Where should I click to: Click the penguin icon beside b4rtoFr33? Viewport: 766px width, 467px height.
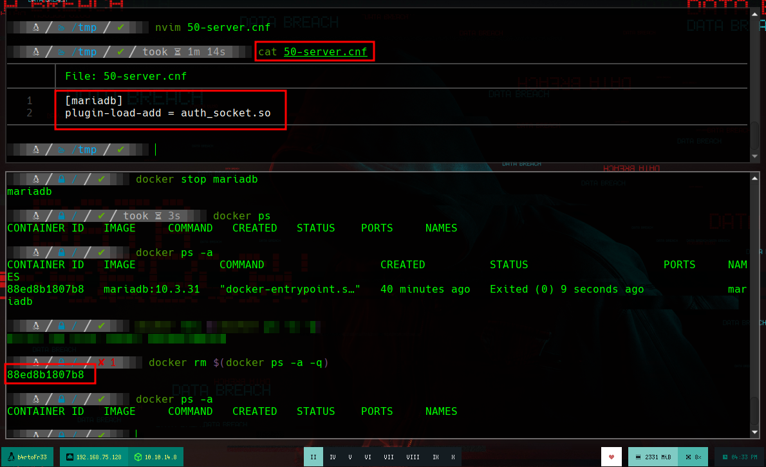(11, 457)
